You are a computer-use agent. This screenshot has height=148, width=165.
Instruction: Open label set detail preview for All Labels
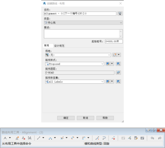click(118, 82)
